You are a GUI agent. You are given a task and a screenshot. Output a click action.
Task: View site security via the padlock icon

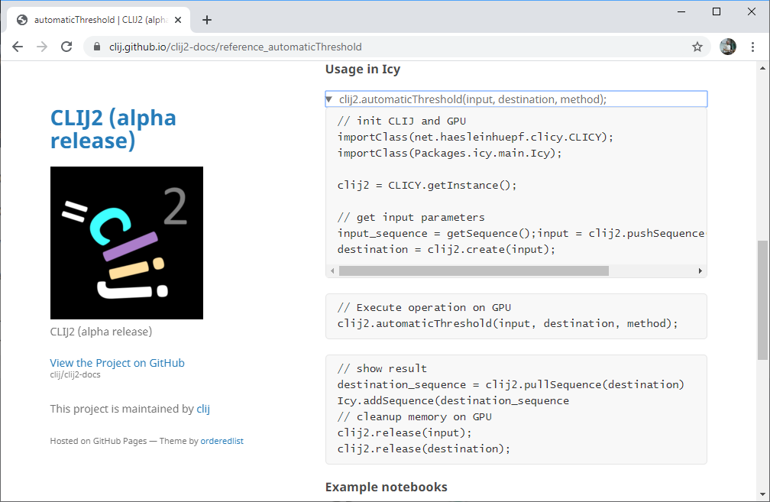(x=97, y=47)
